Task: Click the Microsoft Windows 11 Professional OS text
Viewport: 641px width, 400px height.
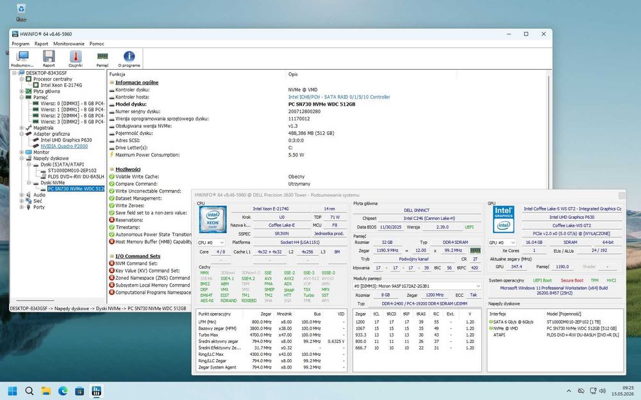Action: [x=554, y=290]
